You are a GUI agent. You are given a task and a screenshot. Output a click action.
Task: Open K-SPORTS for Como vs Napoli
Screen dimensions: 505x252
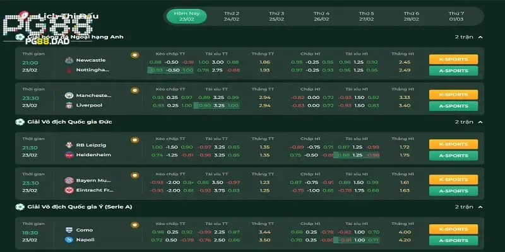[x=453, y=229]
